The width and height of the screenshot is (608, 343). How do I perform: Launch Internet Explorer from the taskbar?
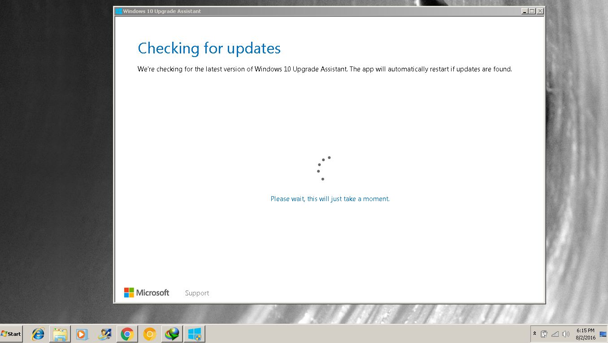38,334
